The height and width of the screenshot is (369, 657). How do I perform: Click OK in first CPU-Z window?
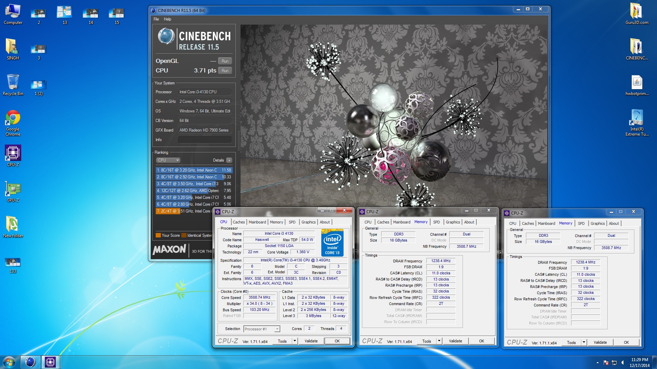coord(337,341)
